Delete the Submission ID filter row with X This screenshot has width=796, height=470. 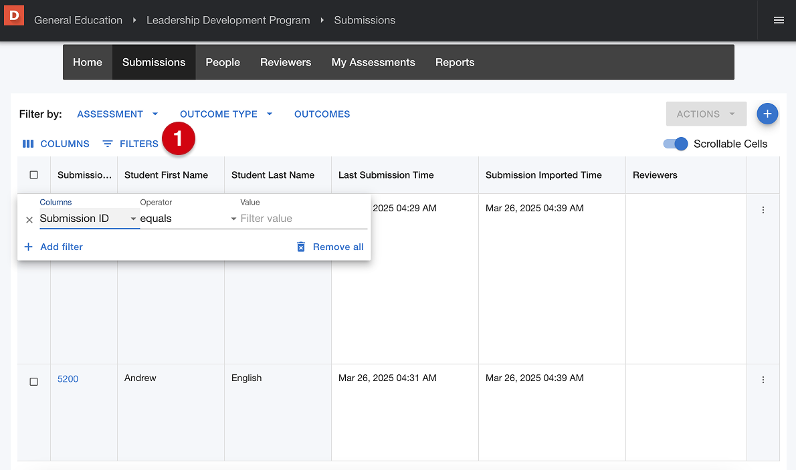point(29,219)
